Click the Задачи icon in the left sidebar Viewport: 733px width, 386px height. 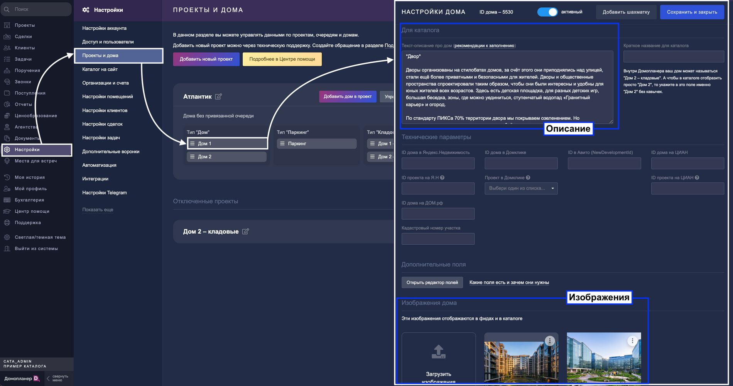point(7,59)
